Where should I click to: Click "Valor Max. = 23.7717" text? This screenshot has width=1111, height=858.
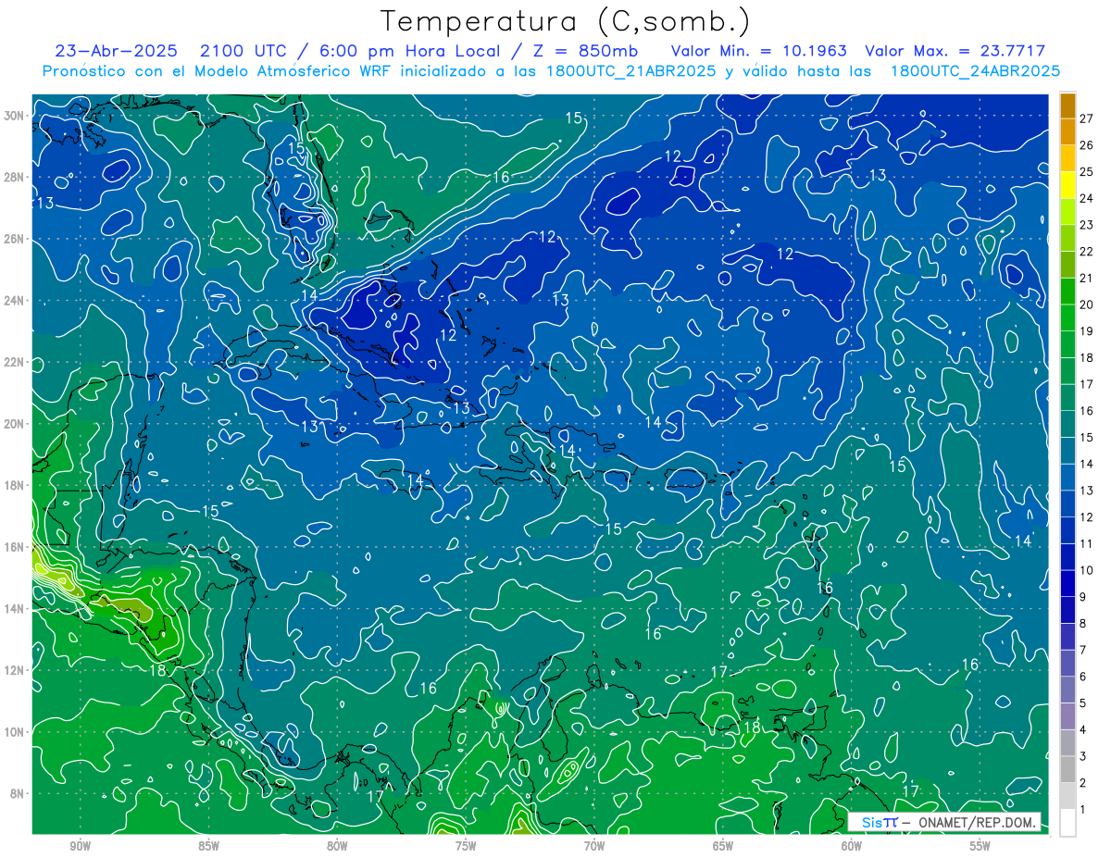(x=955, y=51)
